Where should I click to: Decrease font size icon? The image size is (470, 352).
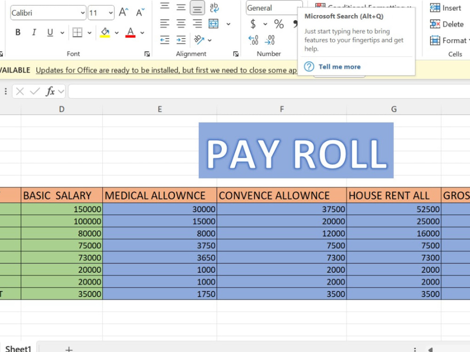point(140,12)
